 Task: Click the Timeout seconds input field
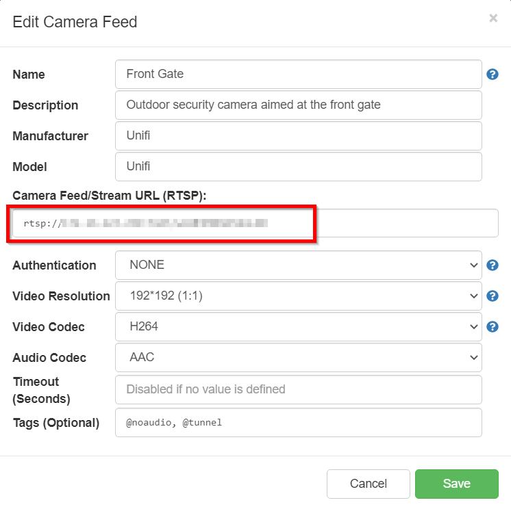298,389
